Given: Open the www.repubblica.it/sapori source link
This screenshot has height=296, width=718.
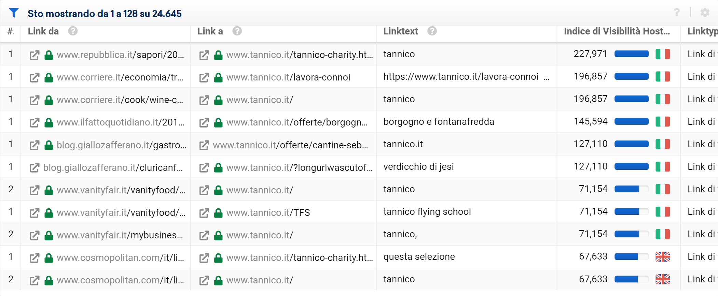Looking at the screenshot, I should click(x=120, y=55).
